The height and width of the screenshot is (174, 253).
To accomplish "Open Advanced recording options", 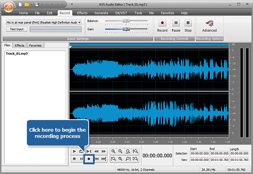I will pyautogui.click(x=209, y=26).
